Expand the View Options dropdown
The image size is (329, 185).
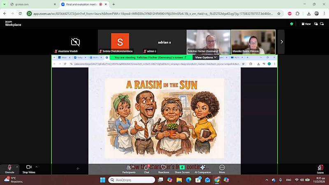click(x=206, y=58)
